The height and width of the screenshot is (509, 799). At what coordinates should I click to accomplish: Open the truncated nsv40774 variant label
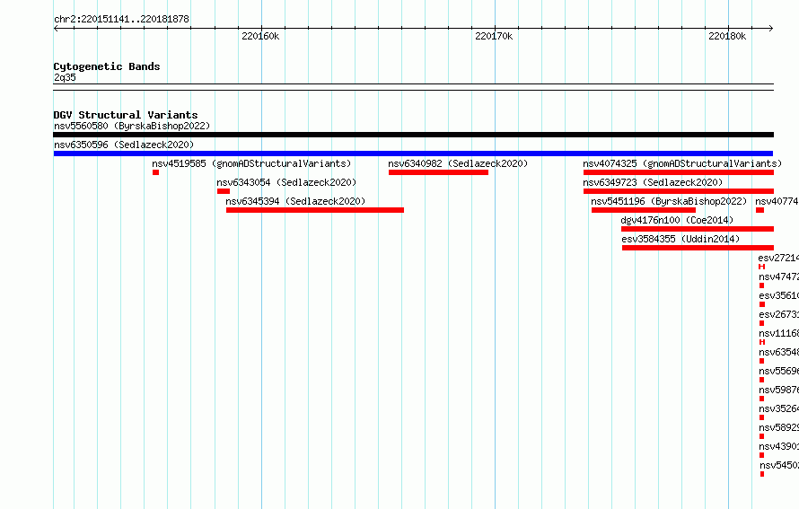pyautogui.click(x=777, y=201)
